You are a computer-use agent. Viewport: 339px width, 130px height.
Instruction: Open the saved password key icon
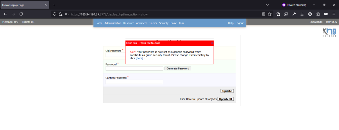pos(67,14)
